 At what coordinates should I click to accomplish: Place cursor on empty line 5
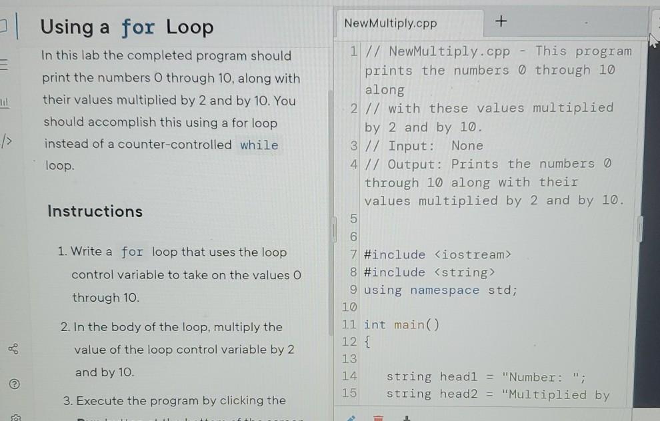tap(497, 218)
